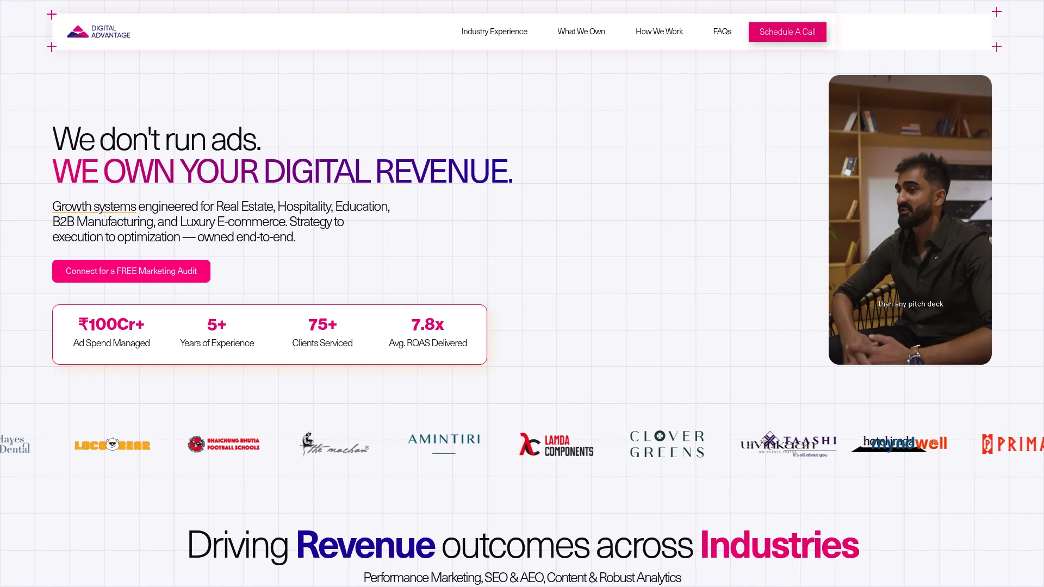Click Connect for a FREE Marketing Audit
This screenshot has height=587, width=1044.
pyautogui.click(x=131, y=271)
